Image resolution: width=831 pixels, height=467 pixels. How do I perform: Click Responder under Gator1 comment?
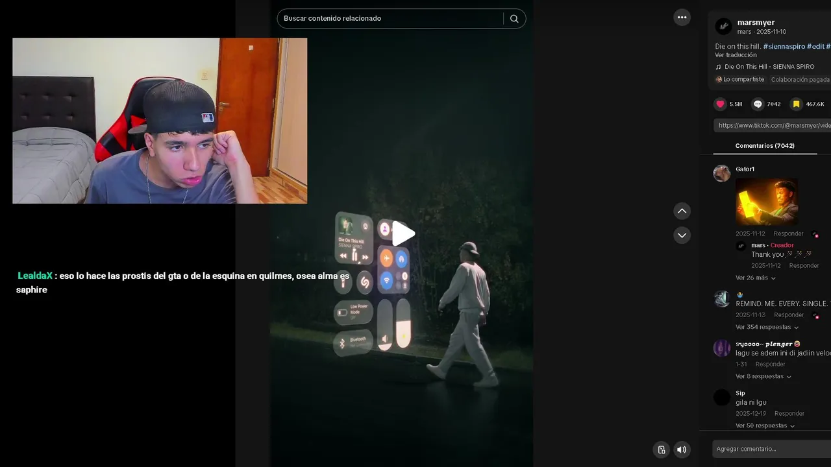[788, 233]
